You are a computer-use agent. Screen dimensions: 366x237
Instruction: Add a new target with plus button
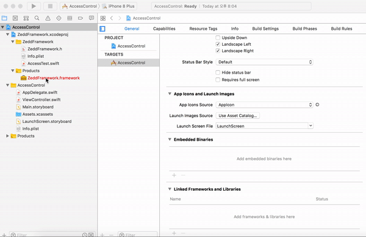(x=102, y=235)
